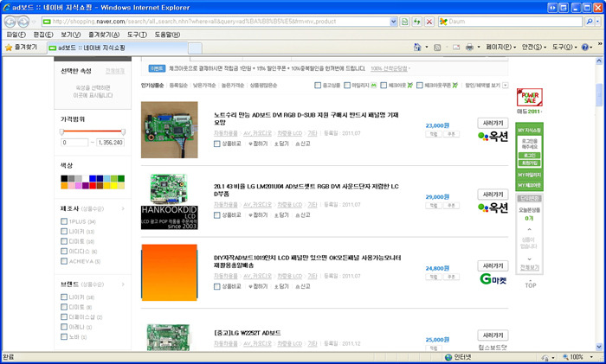
Task: Select the ad보드 네이버 지식쇼핑 tab
Action: 118,48
